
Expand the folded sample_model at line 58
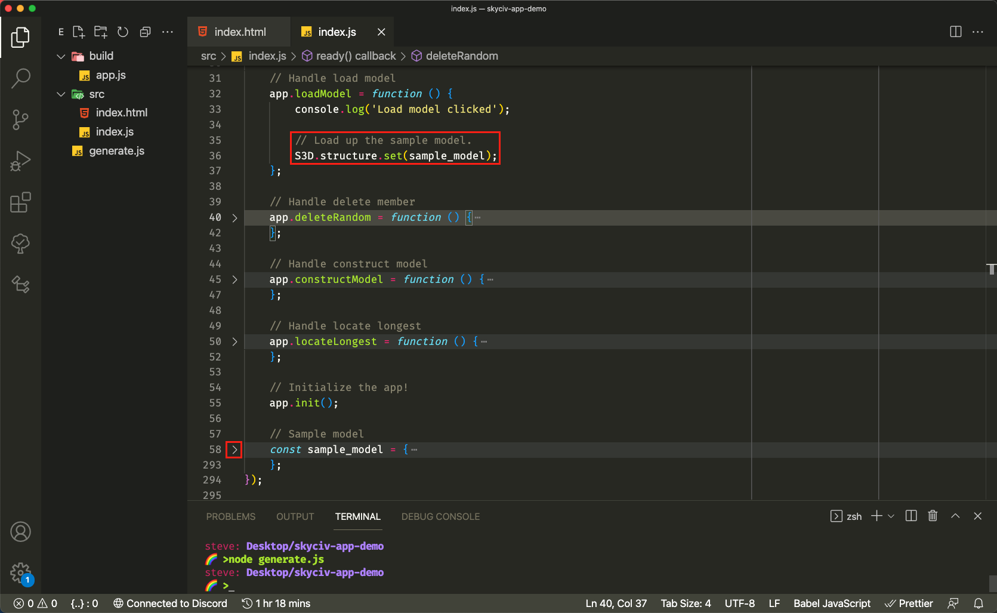234,449
